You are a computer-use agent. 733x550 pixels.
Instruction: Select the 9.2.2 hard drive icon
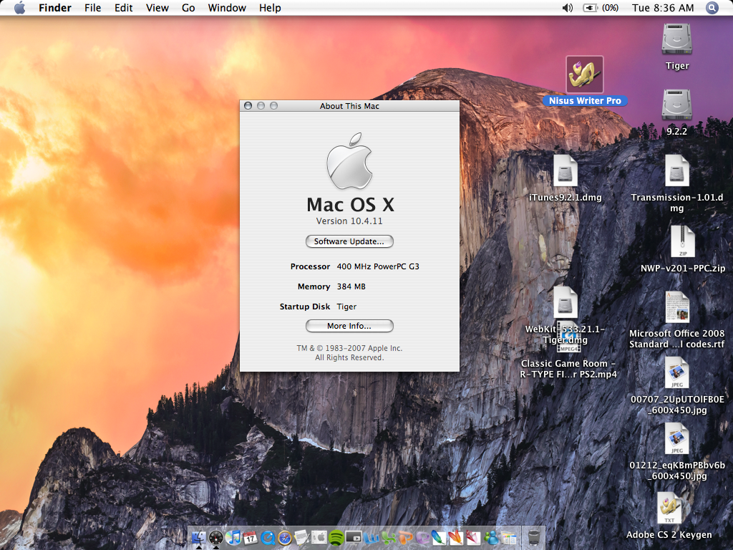[x=677, y=105]
